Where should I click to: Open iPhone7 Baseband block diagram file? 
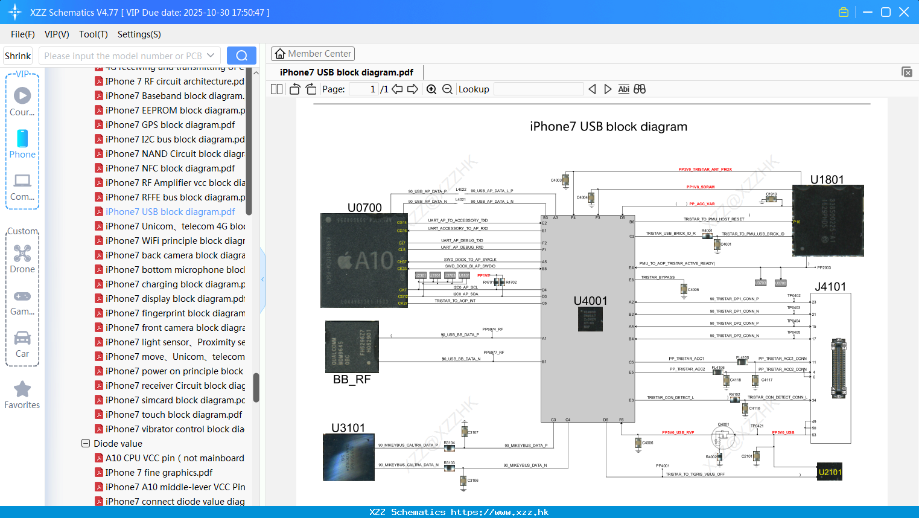[170, 96]
